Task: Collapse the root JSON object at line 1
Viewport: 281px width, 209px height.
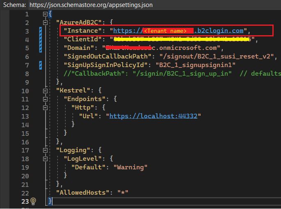Action: click(45, 14)
